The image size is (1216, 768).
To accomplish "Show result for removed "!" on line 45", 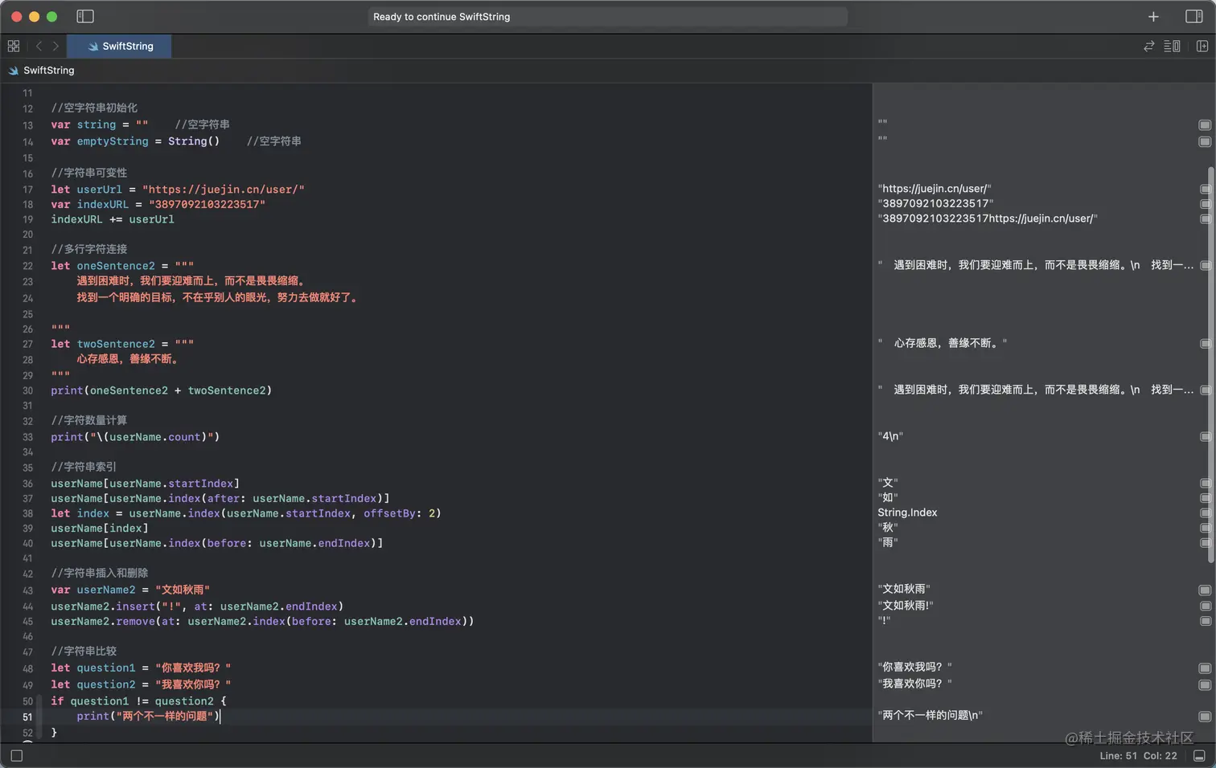I will click(1205, 621).
